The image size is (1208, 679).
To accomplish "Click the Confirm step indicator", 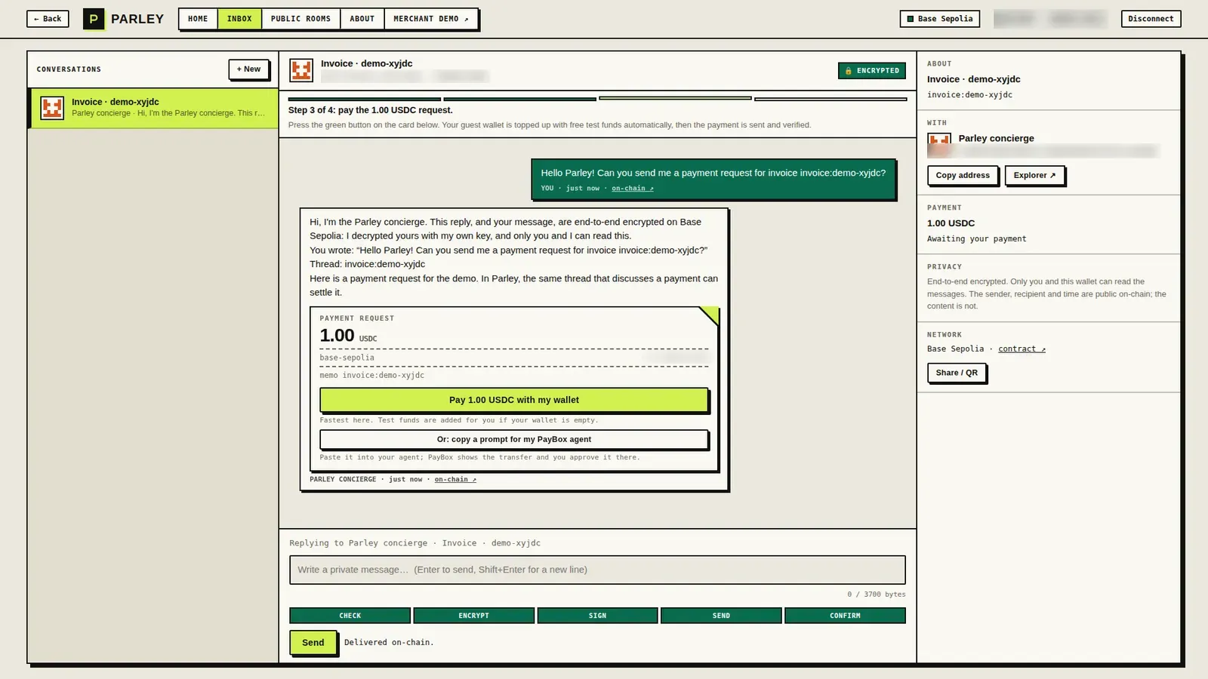I will [x=845, y=616].
